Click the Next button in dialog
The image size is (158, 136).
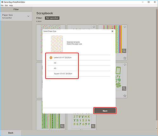(x=105, y=111)
